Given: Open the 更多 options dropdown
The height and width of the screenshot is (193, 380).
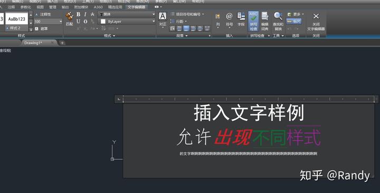Looking at the screenshot, I should click(x=295, y=14).
